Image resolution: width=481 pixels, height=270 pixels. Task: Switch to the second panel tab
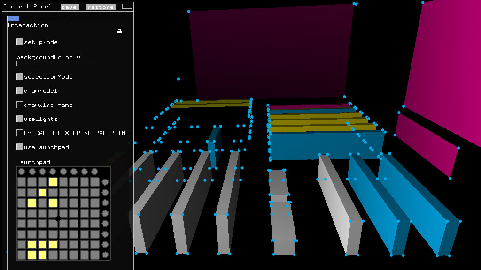25,18
